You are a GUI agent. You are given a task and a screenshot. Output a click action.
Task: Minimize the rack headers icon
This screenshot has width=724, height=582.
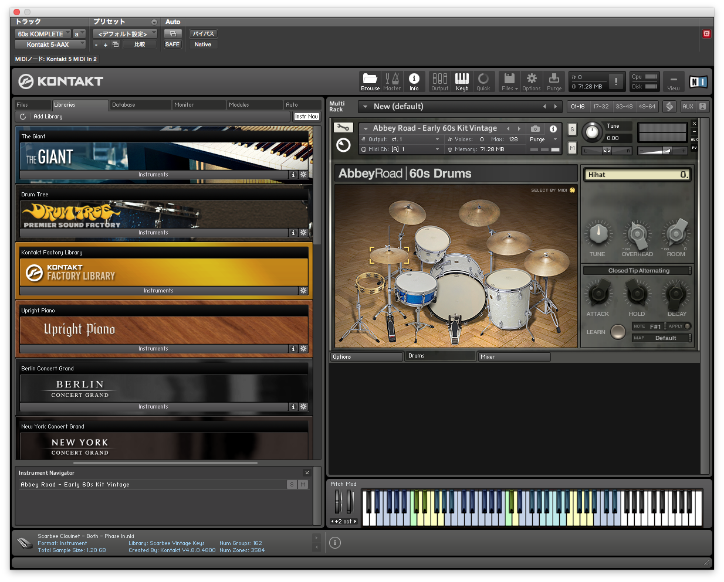702,106
